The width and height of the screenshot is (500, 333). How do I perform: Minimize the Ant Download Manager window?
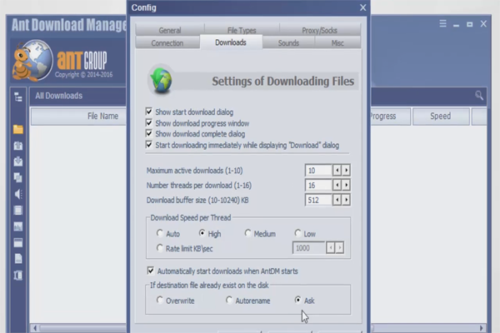pyautogui.click(x=457, y=25)
